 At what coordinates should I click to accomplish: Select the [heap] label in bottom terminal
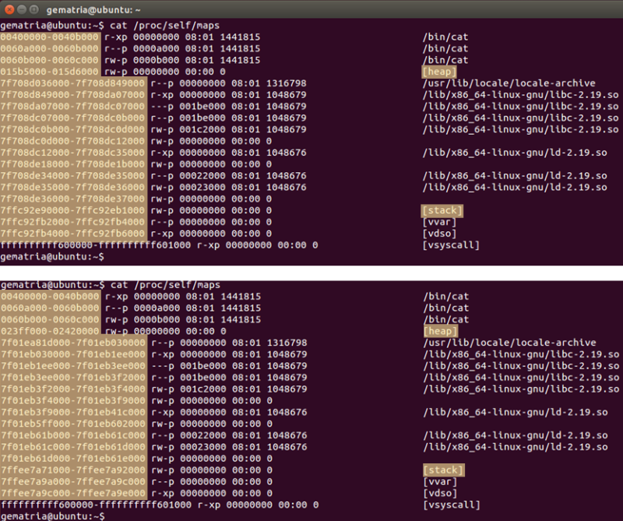[438, 330]
